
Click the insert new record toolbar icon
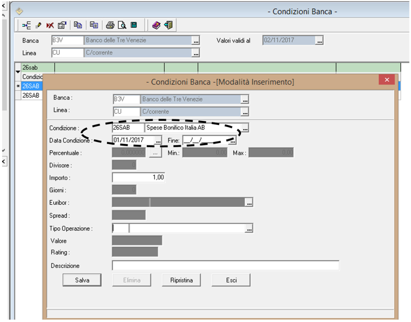(27, 25)
